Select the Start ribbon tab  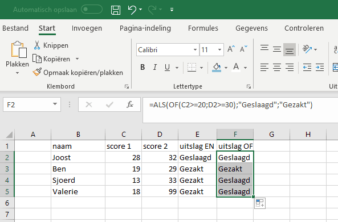[47, 28]
